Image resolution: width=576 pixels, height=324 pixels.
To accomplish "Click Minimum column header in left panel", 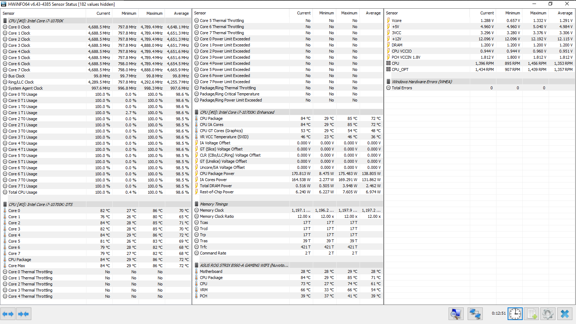I will pyautogui.click(x=125, y=13).
